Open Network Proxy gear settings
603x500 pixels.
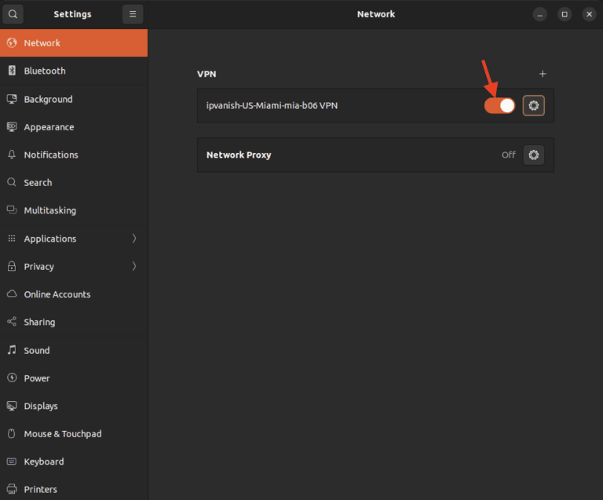(x=534, y=155)
